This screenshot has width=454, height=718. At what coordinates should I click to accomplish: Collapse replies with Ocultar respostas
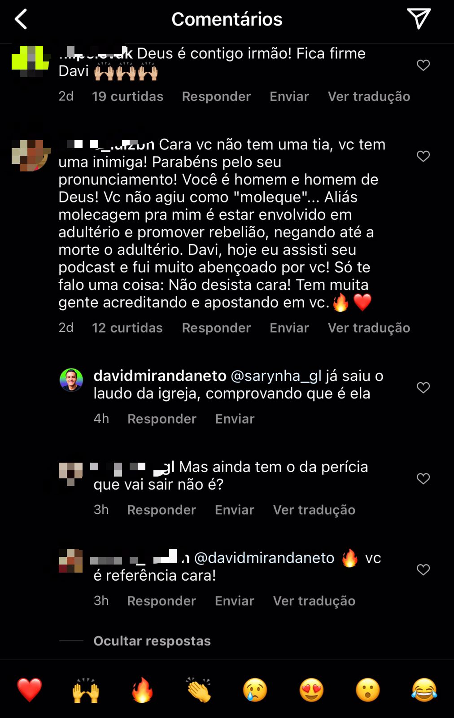pyautogui.click(x=152, y=641)
